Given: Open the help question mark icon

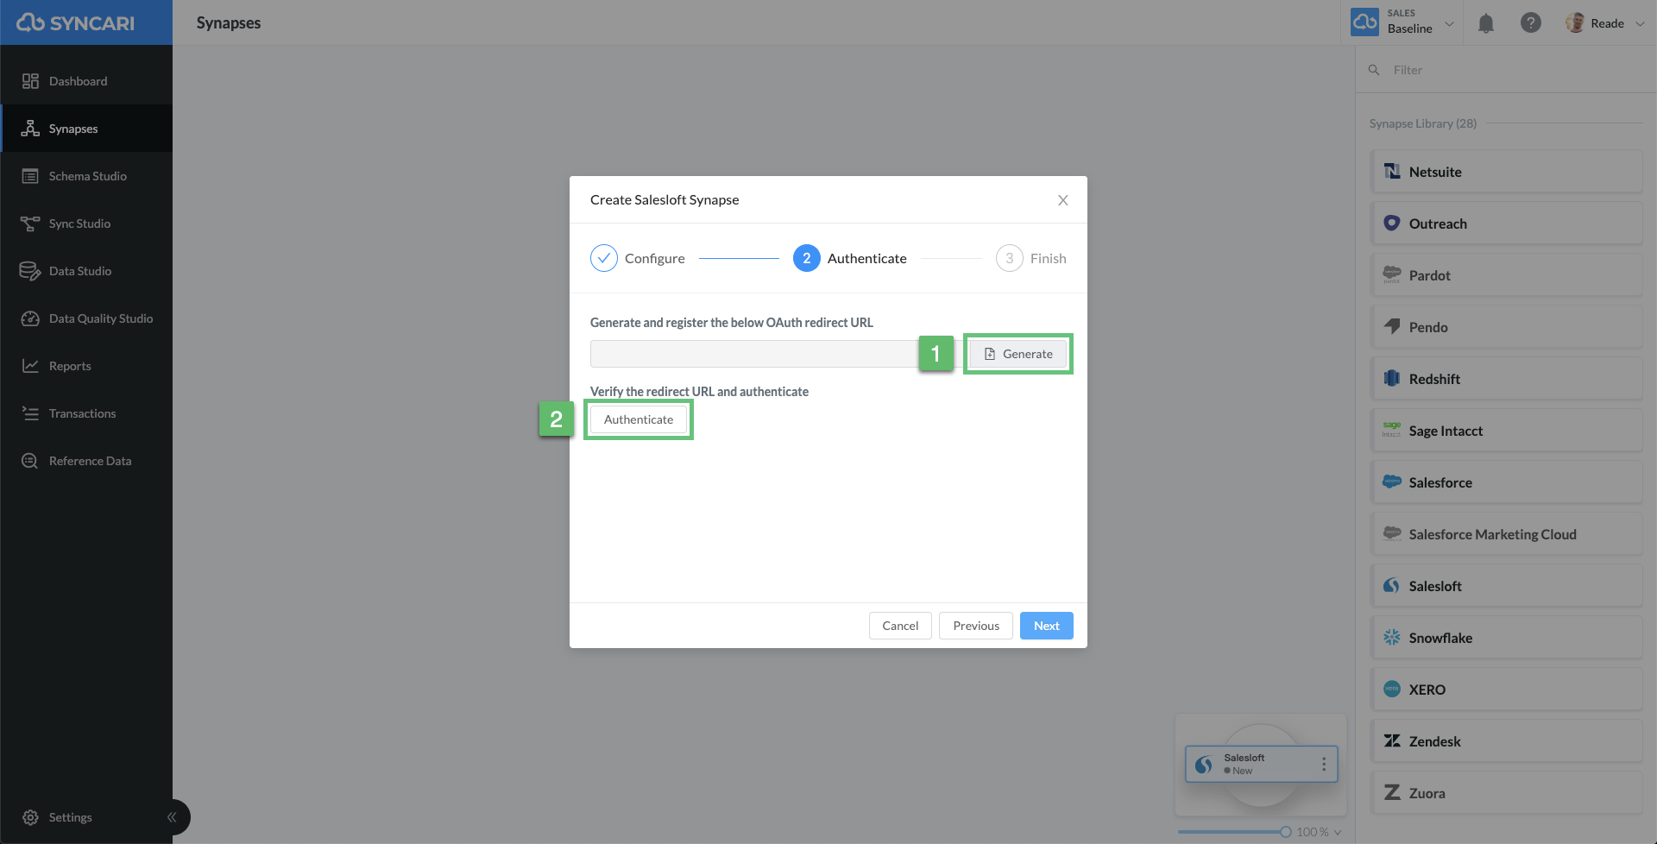Looking at the screenshot, I should pos(1531,23).
